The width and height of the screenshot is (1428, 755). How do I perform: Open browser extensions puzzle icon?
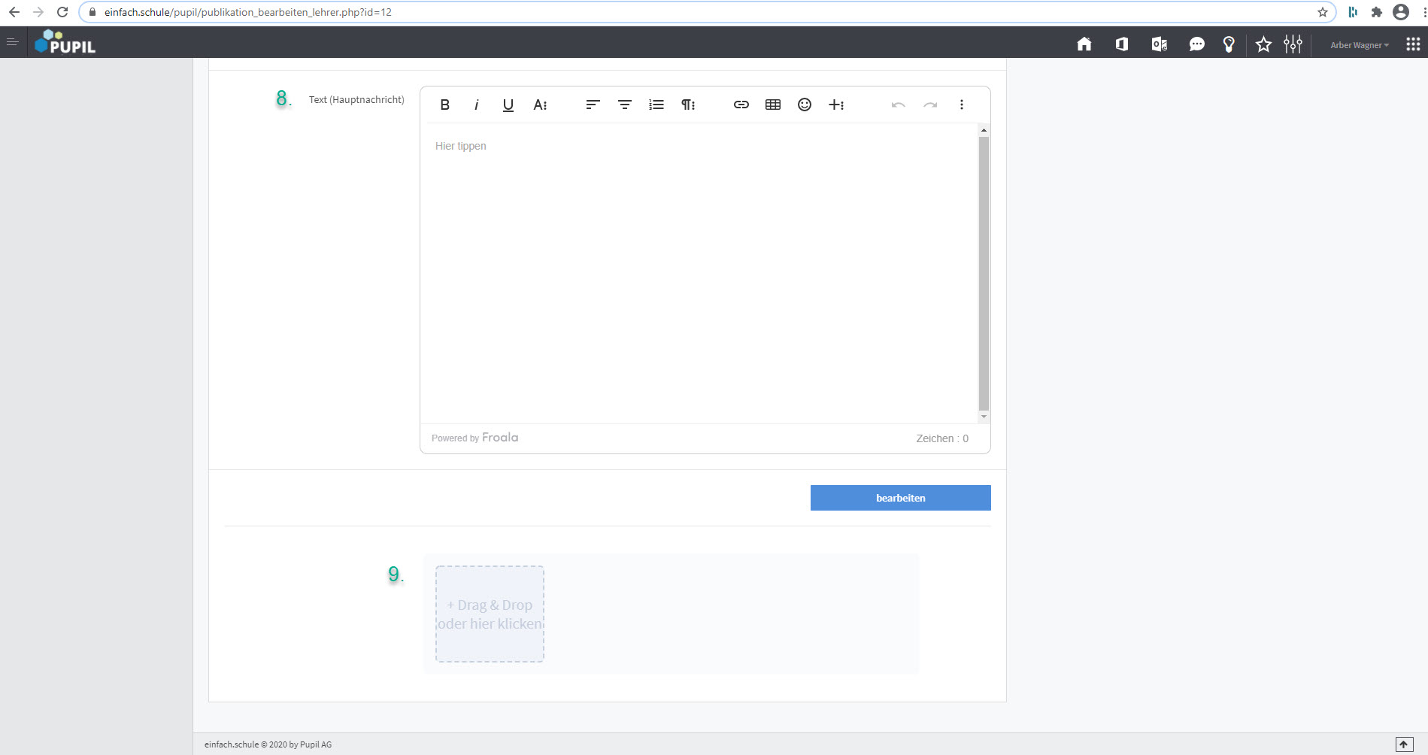[x=1377, y=12]
